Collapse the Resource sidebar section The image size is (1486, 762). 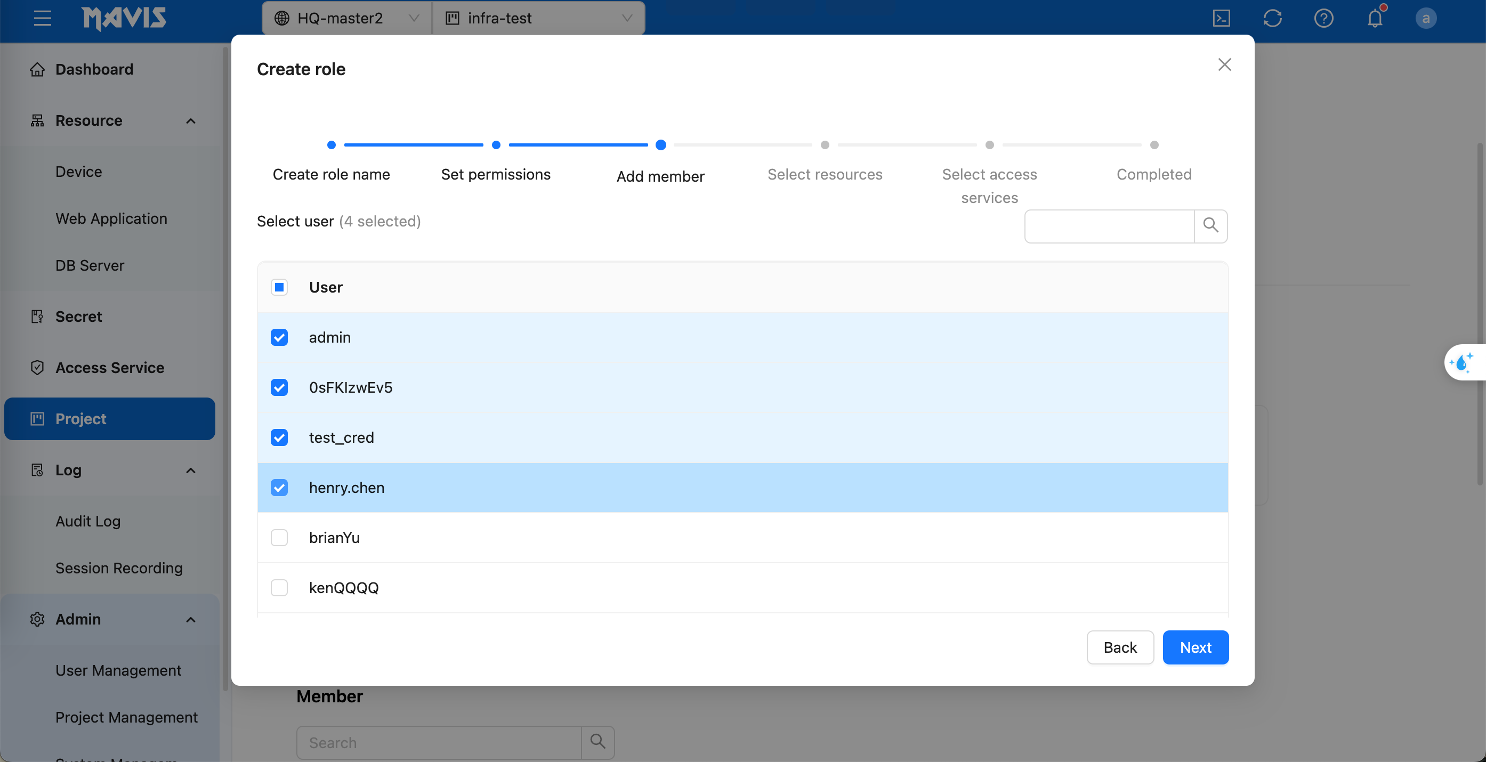190,120
